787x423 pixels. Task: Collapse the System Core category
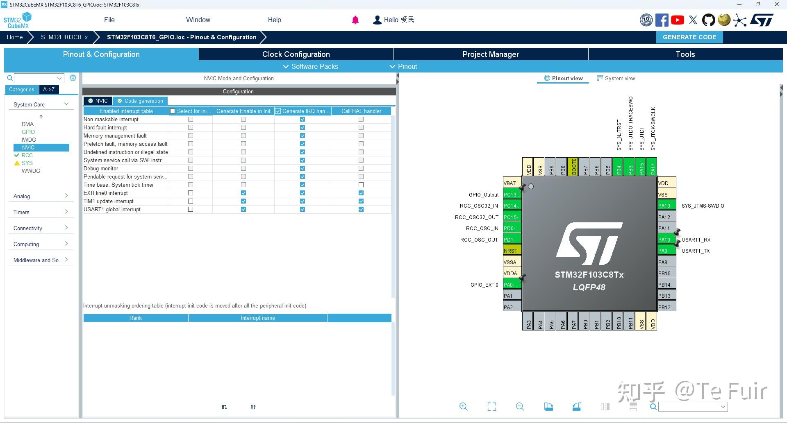click(66, 104)
